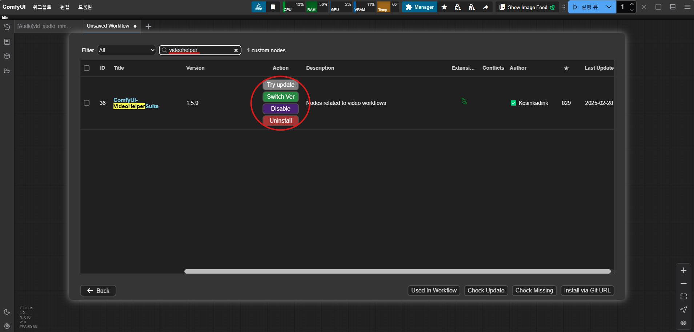Open the Filter All dropdown

(127, 50)
